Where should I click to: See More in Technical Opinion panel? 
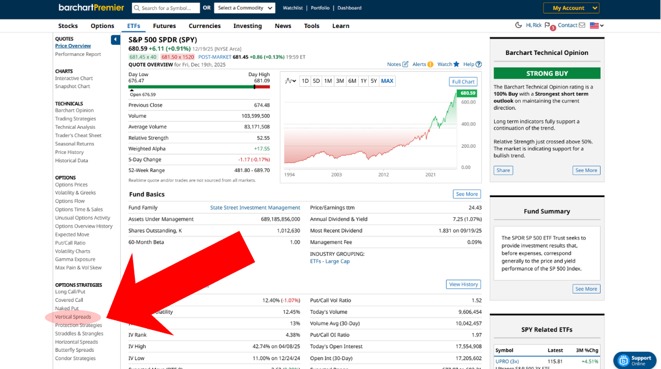pyautogui.click(x=586, y=170)
